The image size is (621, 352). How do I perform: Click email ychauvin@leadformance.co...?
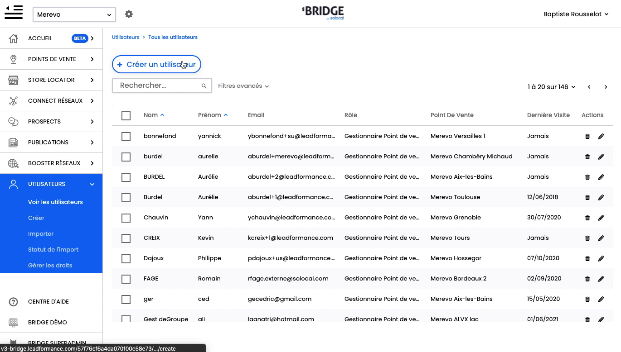[291, 218]
